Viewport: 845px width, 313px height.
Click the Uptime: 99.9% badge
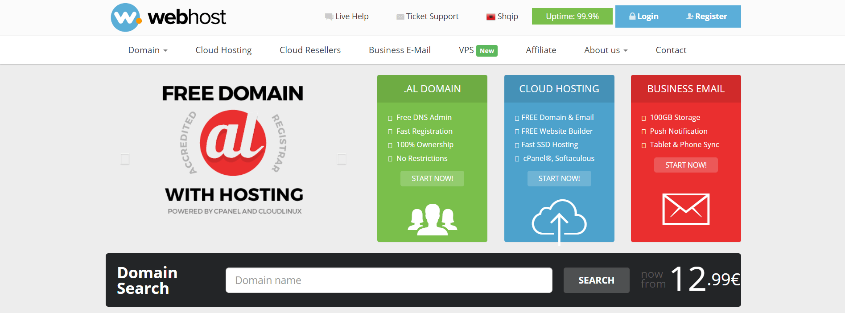point(572,16)
